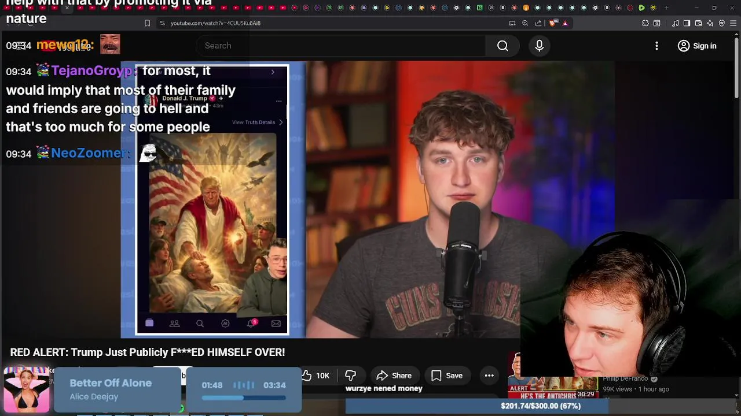741x416 pixels.
Task: Bookmark this page via the address bar icon
Action: pos(147,23)
